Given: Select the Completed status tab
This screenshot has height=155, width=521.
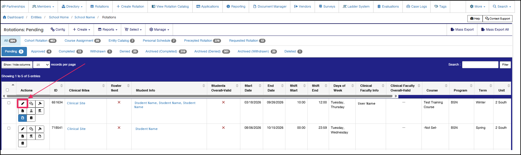Looking at the screenshot, I should pos(71,51).
